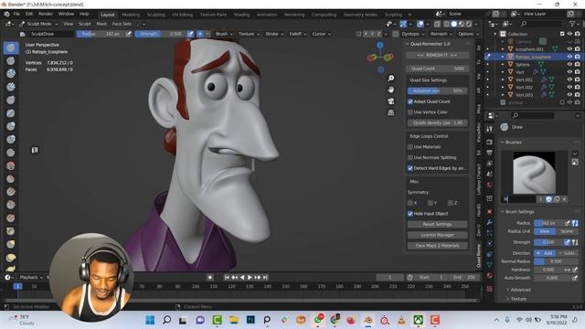Uncheck Detect Hard Edges checkbox
585x329 pixels.
tap(410, 168)
